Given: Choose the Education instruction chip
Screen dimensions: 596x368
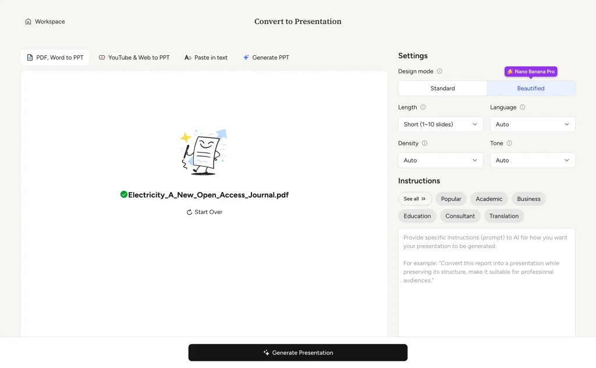Looking at the screenshot, I should pos(417,216).
